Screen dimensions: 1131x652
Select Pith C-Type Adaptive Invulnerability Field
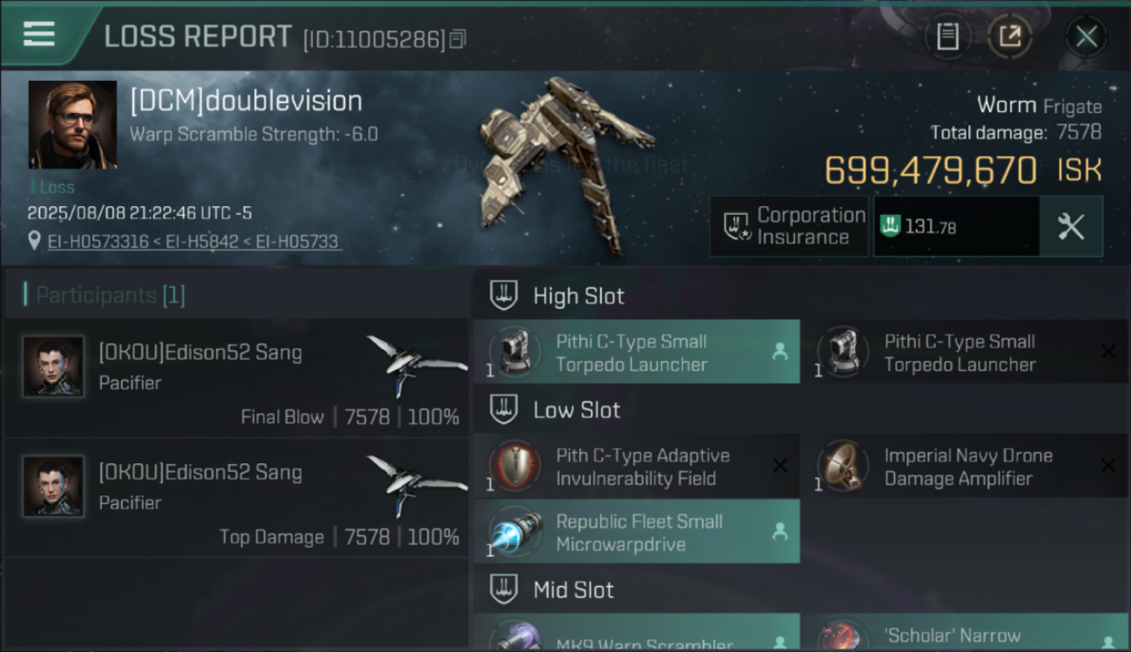coord(636,466)
